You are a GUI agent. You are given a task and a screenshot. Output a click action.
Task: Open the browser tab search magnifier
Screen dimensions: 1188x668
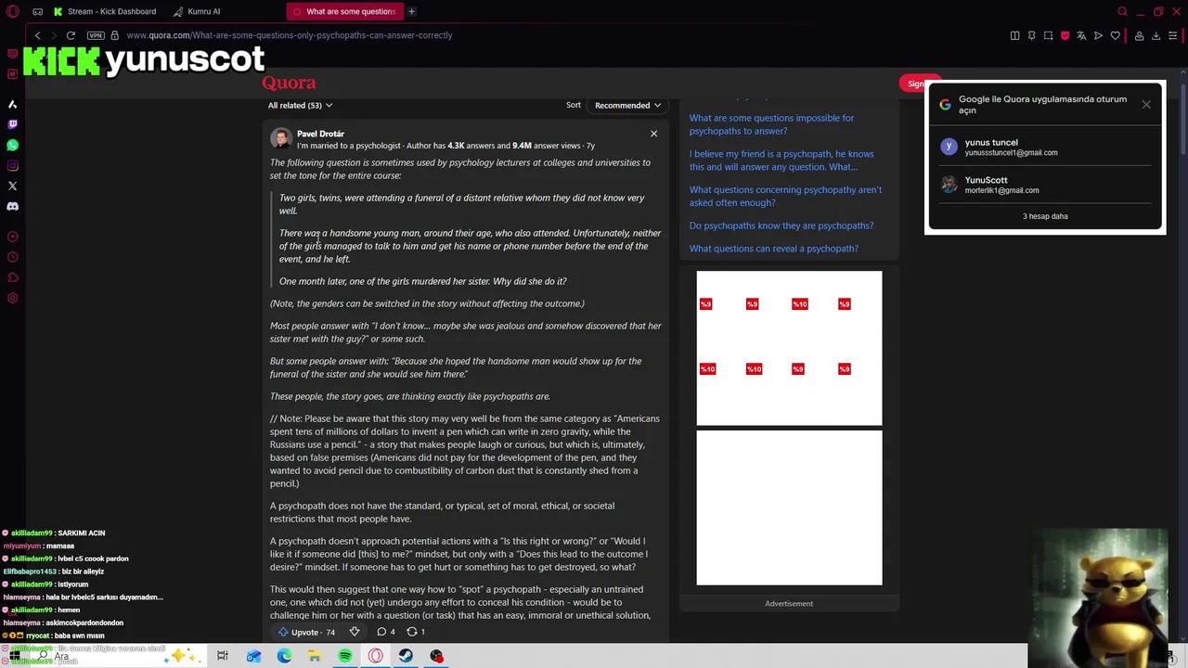[1122, 11]
